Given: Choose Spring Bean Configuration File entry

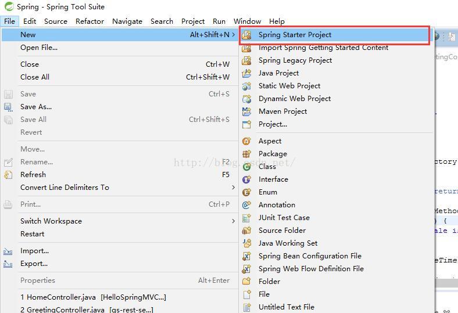Looking at the screenshot, I should (337, 256).
